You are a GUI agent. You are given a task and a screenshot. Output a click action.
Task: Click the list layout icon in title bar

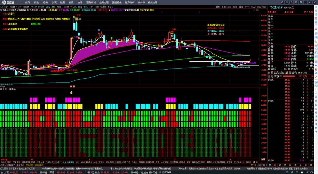point(287,2)
